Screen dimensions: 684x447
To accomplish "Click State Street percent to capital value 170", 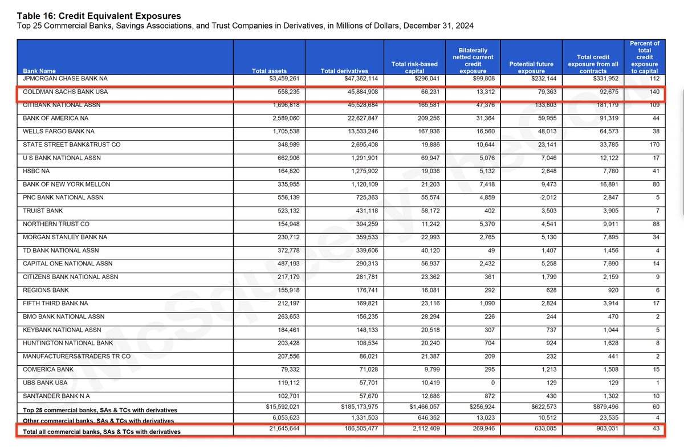I will 654,145.
